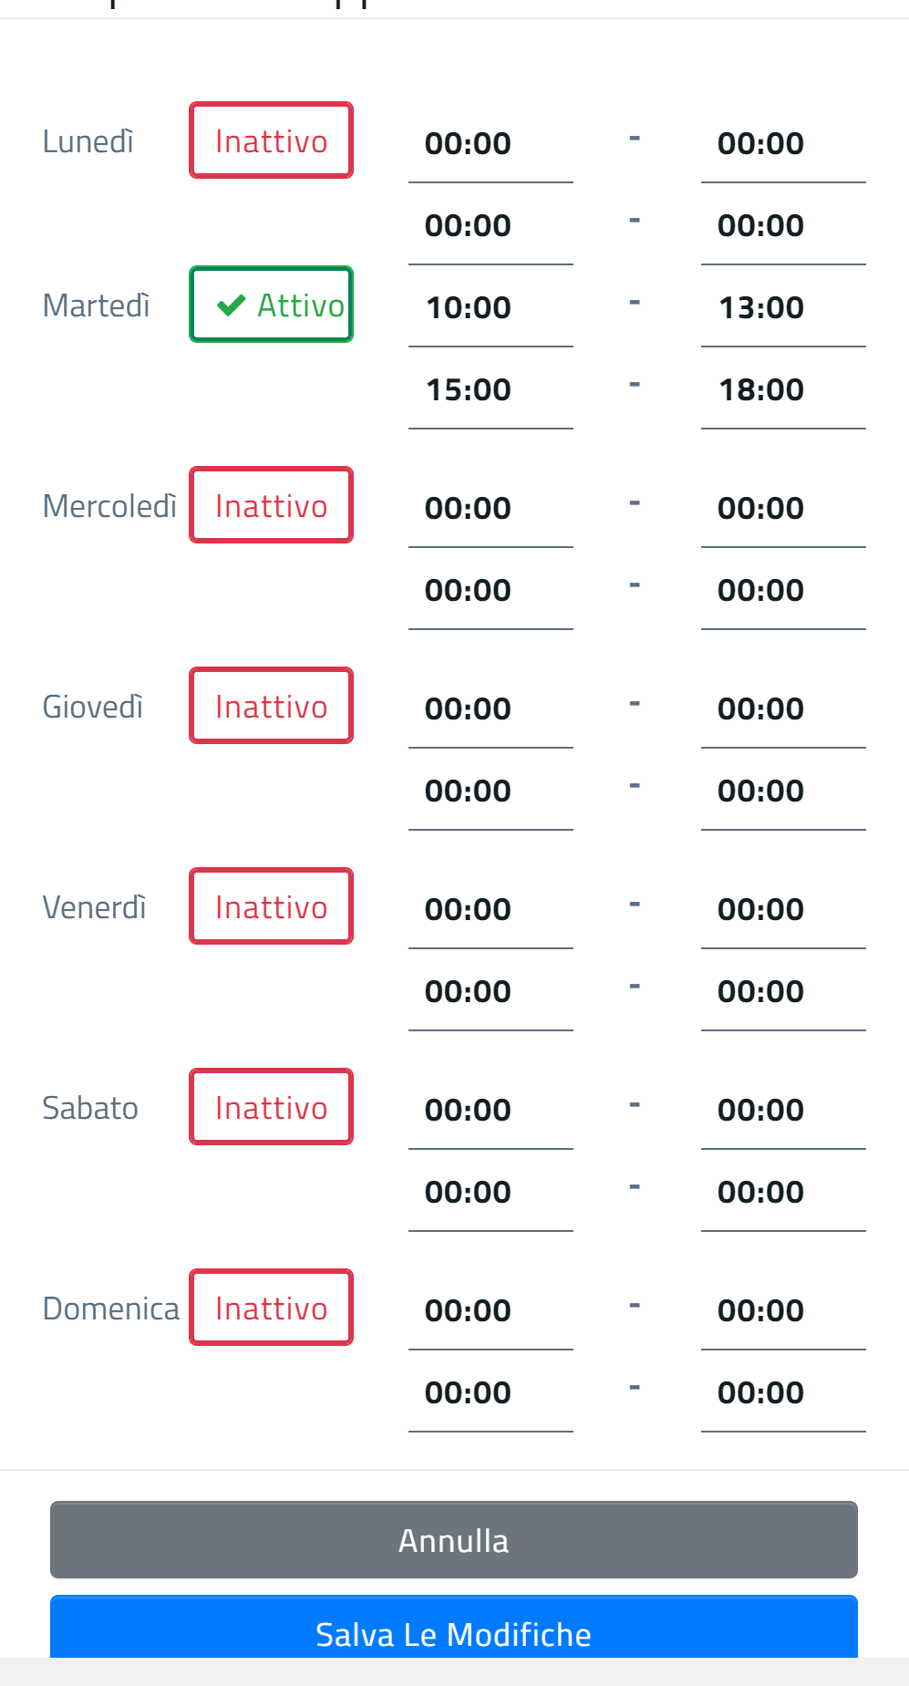This screenshot has width=909, height=1686.
Task: Change Martedì second start time 15:00
Action: 491,390
